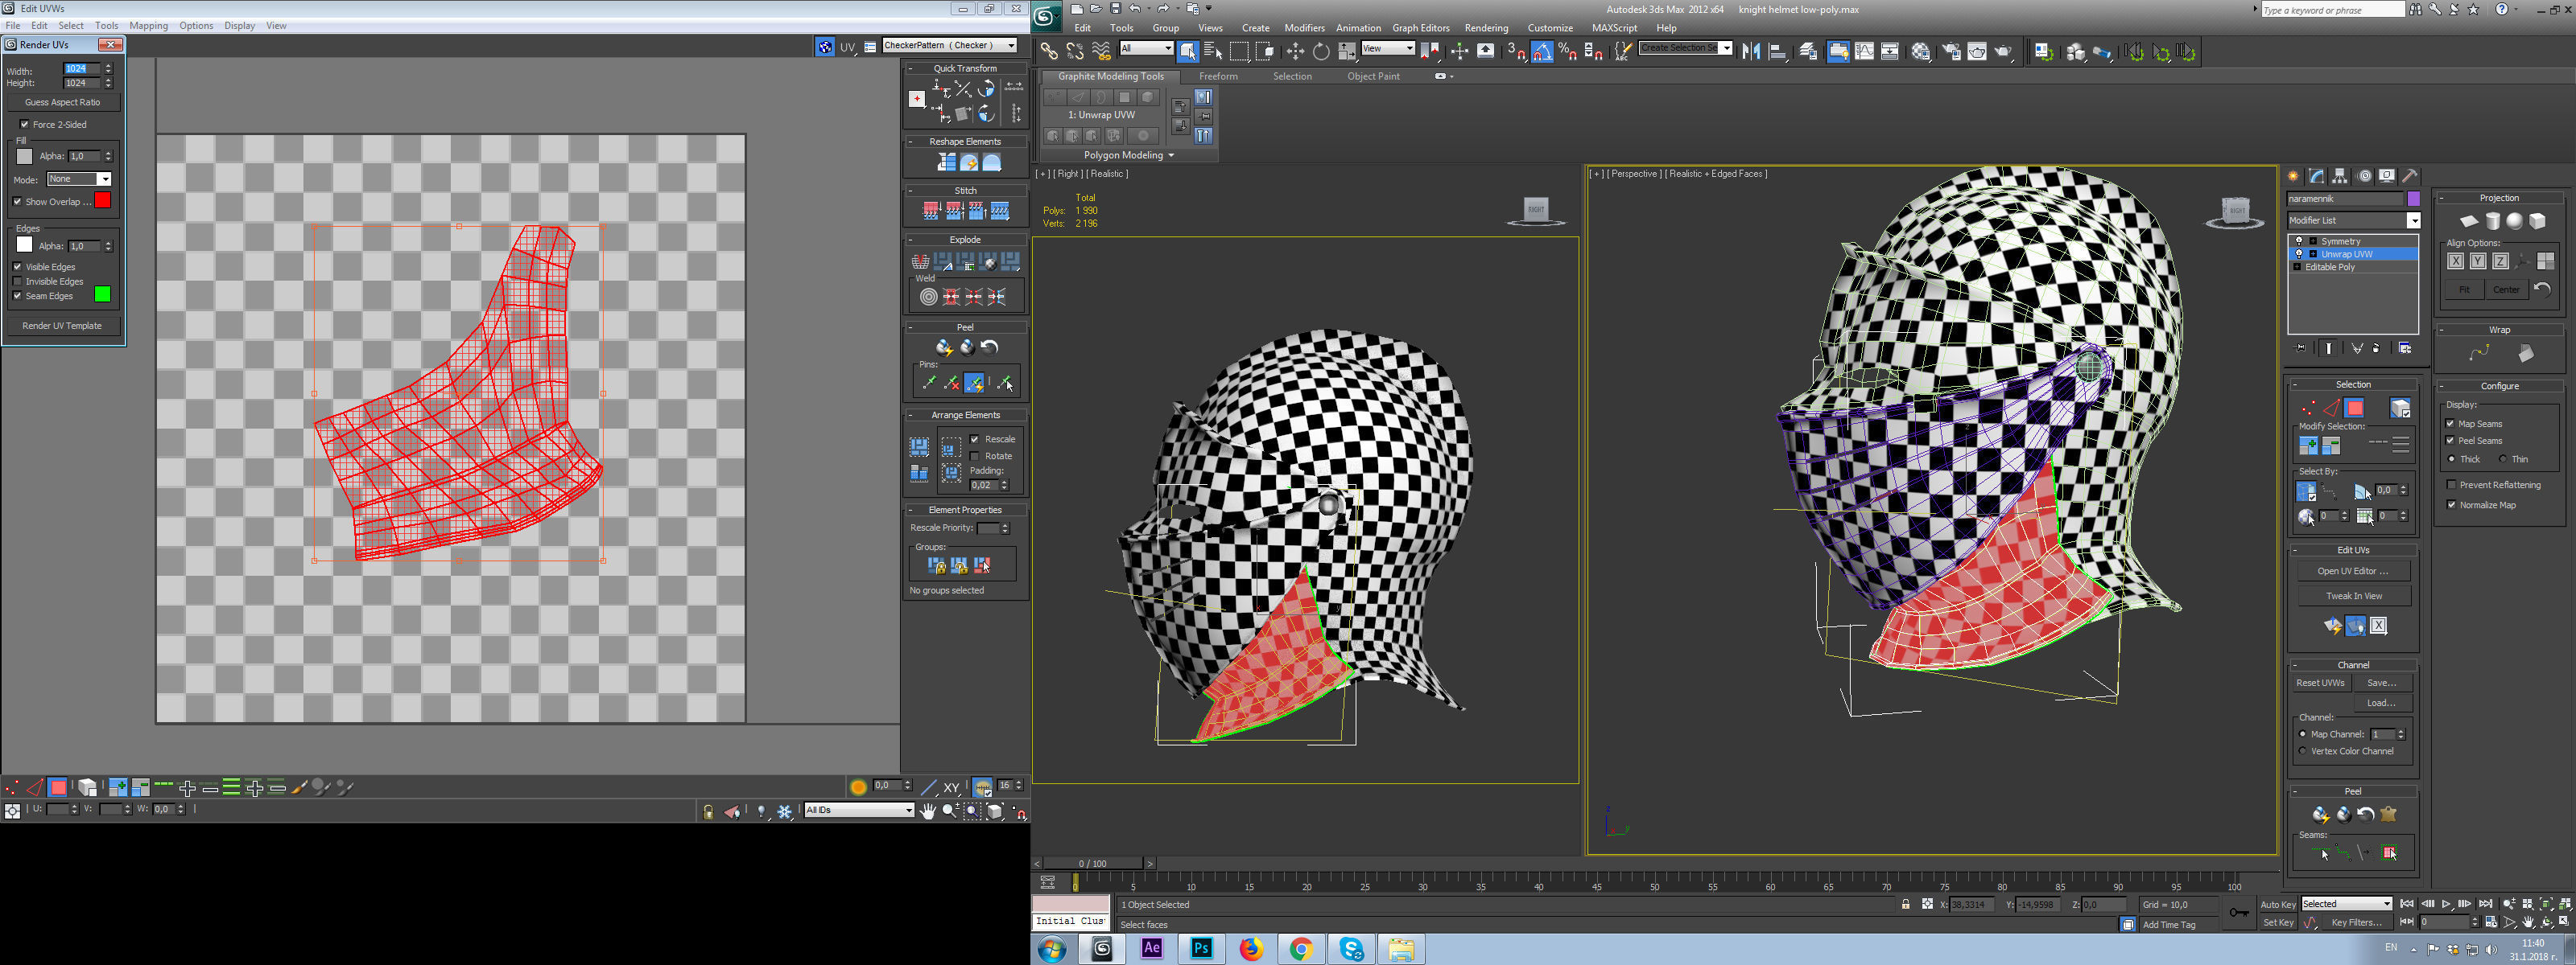Open the Curve Editor icon

[1864, 52]
